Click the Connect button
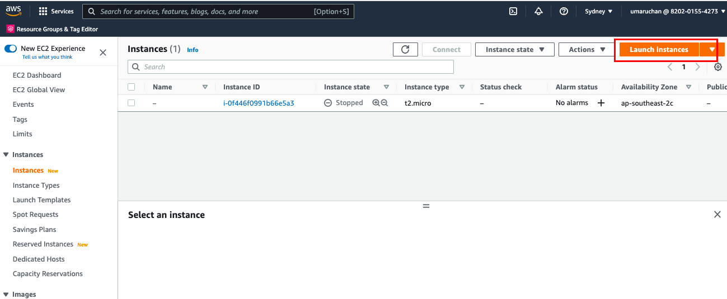The width and height of the screenshot is (727, 299). click(447, 50)
